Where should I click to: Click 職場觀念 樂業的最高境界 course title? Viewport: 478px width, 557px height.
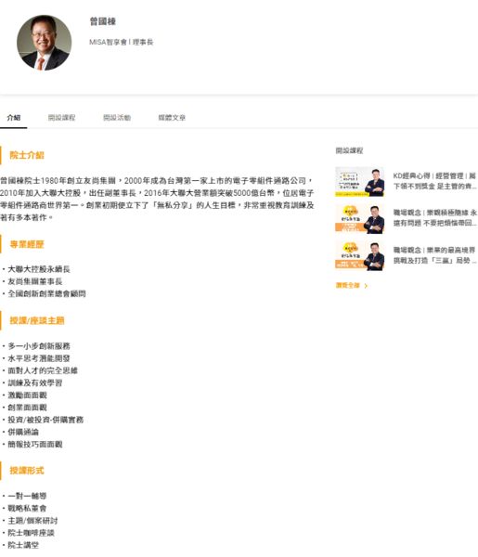pos(434,255)
